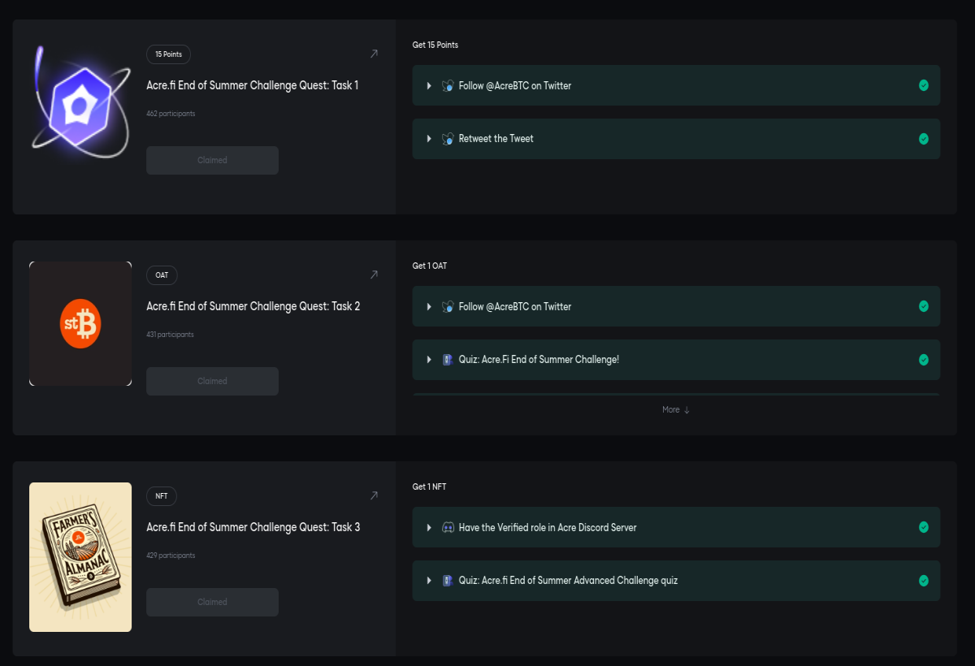Click quiz icon for Advanced Challenge quiz
Viewport: 975px width, 666px height.
(447, 581)
